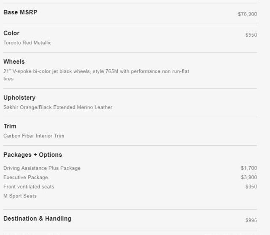This screenshot has width=270, height=235.
Task: Select the Front ventilated seats option
Action: (29, 187)
